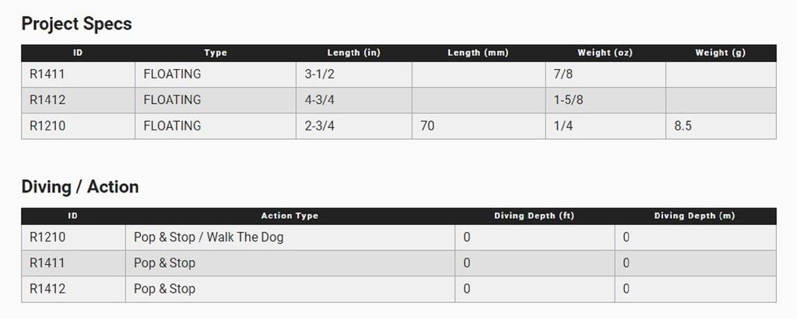
Task: Click the Diving / Action heading
Action: [x=79, y=187]
